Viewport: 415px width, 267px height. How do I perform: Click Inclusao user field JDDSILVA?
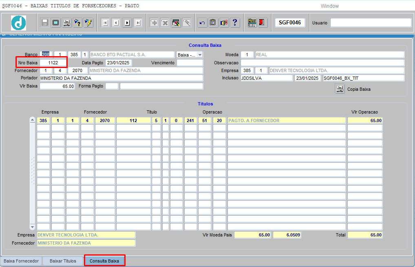[267, 78]
